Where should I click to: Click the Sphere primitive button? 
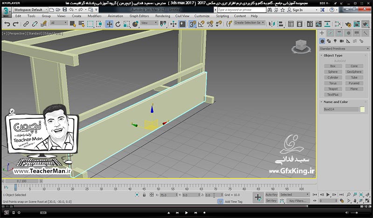pos(333,72)
